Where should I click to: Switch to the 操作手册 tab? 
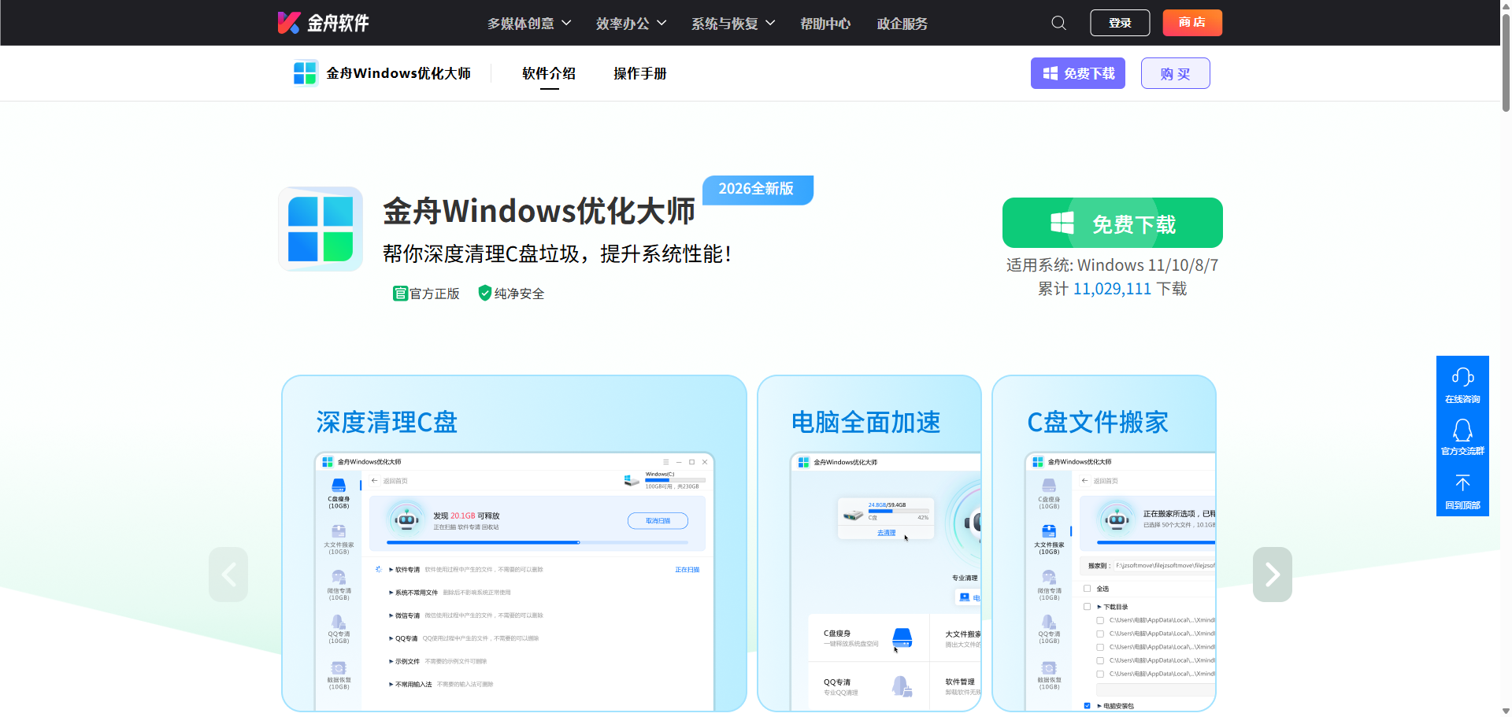click(640, 73)
